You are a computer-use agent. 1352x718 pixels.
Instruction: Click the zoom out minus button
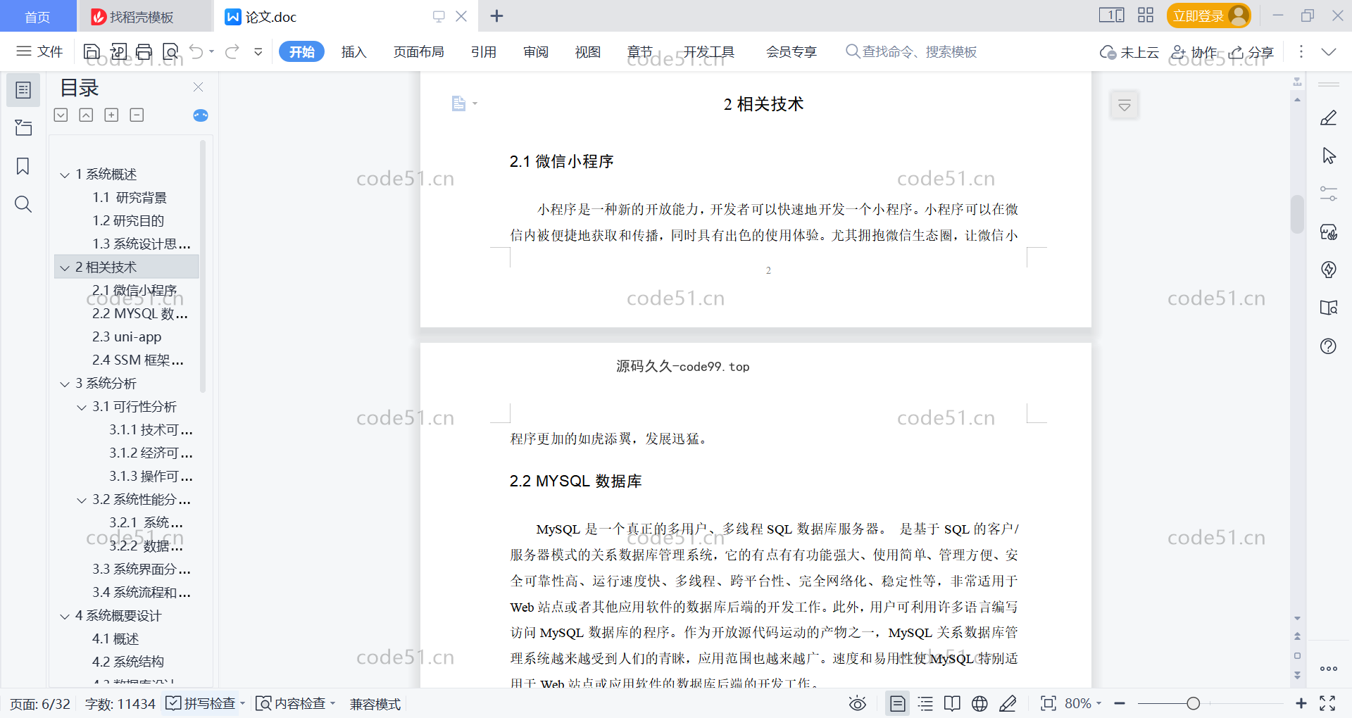coord(1120,703)
